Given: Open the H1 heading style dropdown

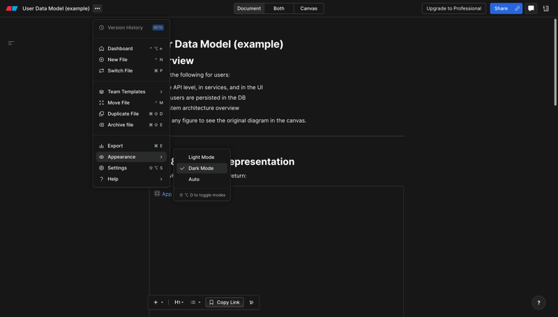Looking at the screenshot, I should click(x=179, y=302).
